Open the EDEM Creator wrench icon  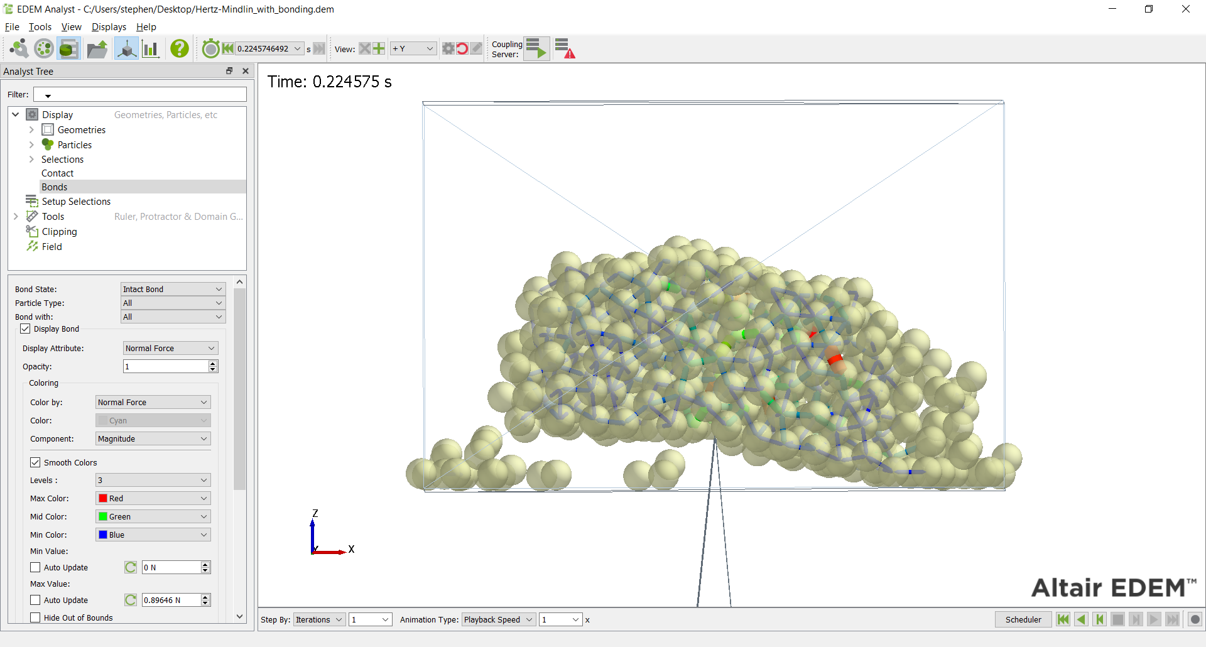19,48
